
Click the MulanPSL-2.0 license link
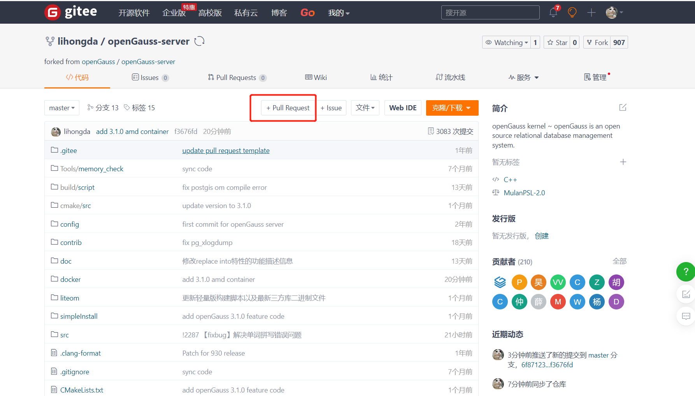(x=524, y=193)
